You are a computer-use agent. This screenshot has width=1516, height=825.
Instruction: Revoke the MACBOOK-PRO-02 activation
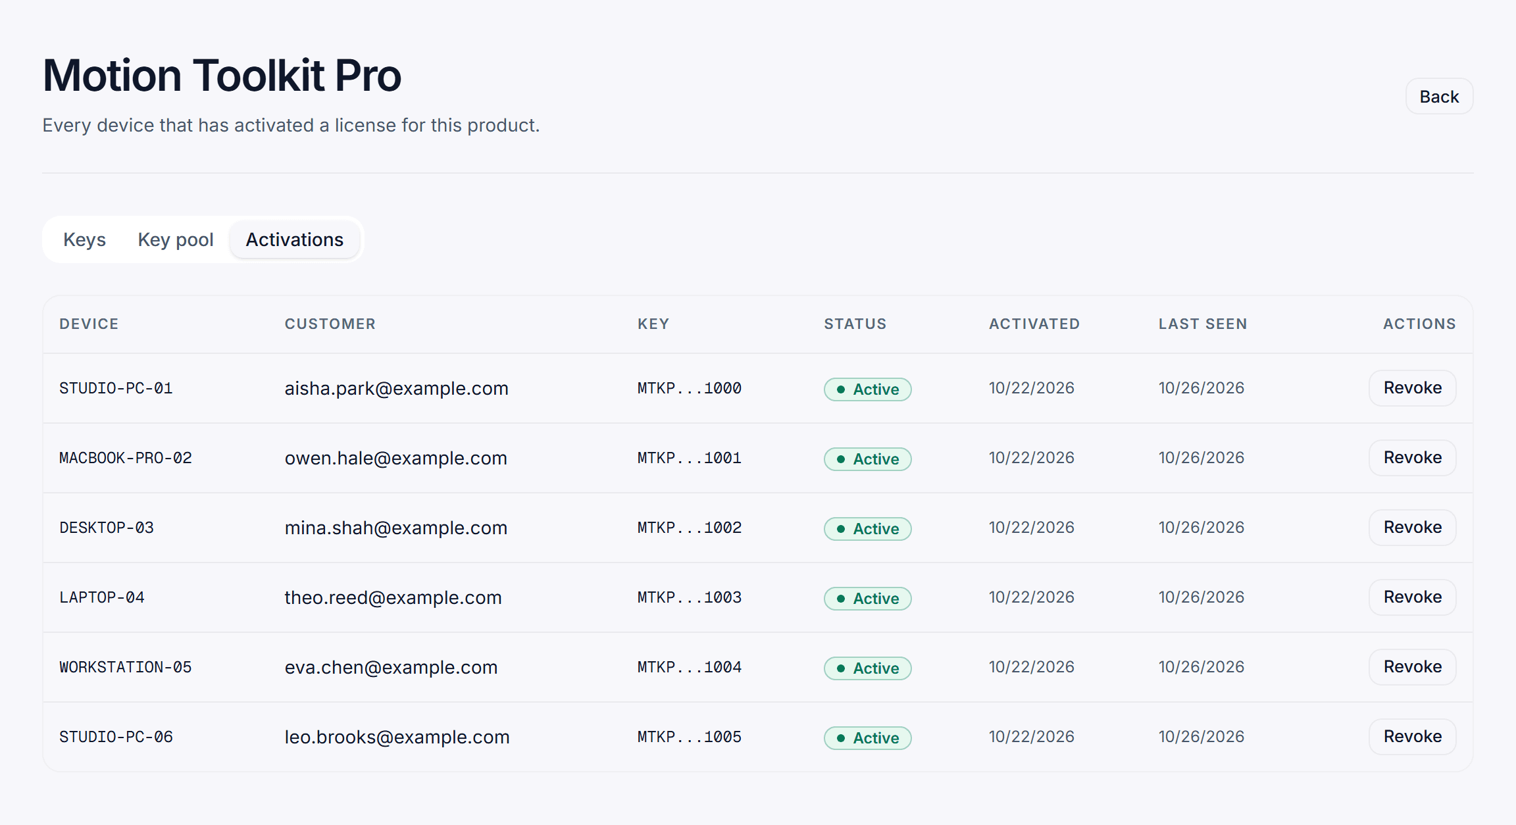point(1413,458)
